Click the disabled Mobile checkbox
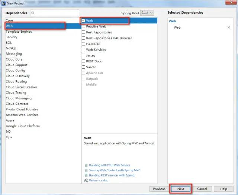 (83, 84)
